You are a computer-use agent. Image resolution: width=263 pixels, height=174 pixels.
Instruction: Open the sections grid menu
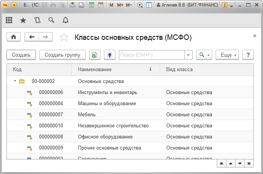coord(9,20)
